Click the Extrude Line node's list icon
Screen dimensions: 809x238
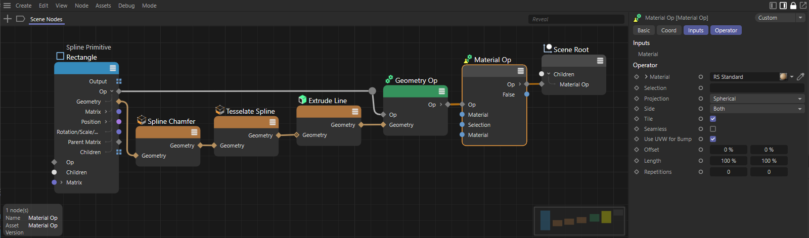355,112
